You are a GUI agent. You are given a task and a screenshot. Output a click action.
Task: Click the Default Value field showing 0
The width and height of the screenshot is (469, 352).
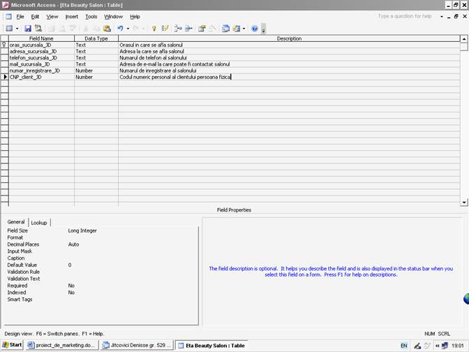pyautogui.click(x=132, y=265)
